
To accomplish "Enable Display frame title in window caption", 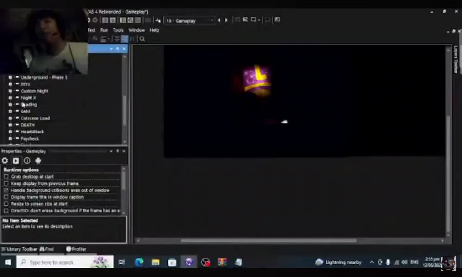I will click(6, 197).
